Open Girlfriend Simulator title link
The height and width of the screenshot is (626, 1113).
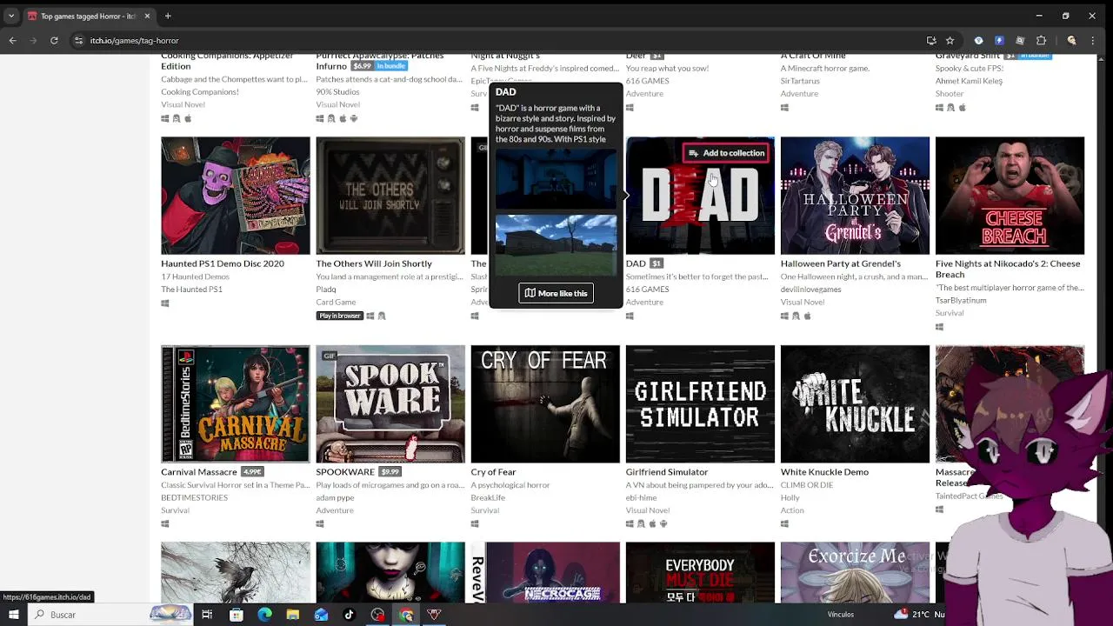coord(667,472)
